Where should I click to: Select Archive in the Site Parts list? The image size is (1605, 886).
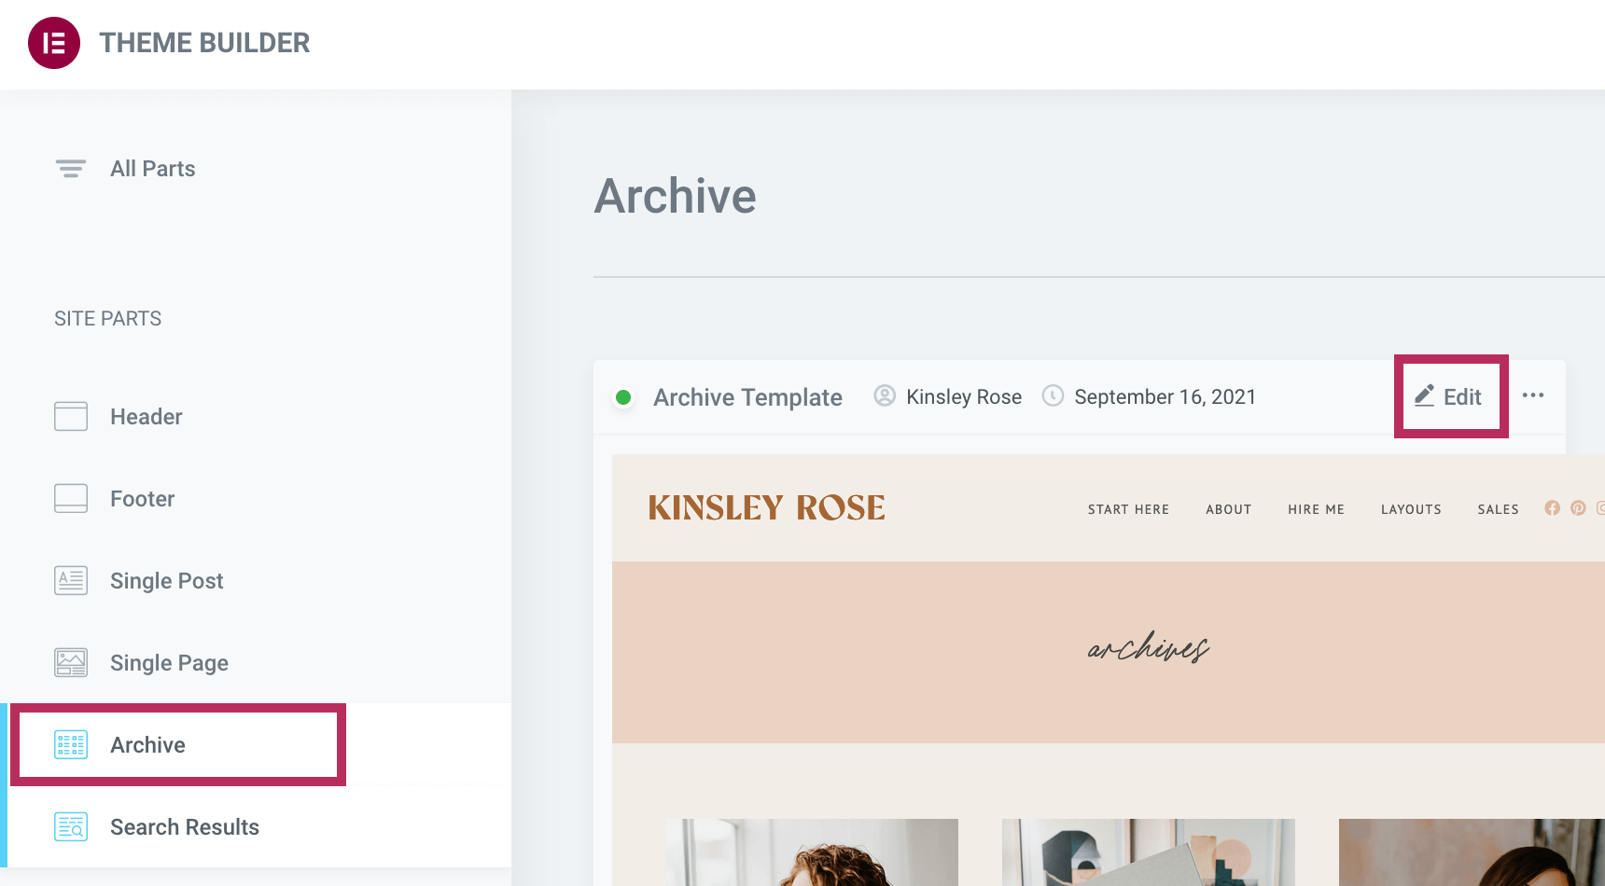click(x=147, y=745)
